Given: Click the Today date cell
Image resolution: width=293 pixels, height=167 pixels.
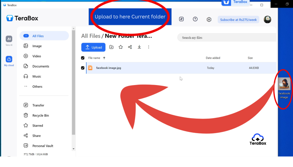Looking at the screenshot, I should pyautogui.click(x=211, y=68).
